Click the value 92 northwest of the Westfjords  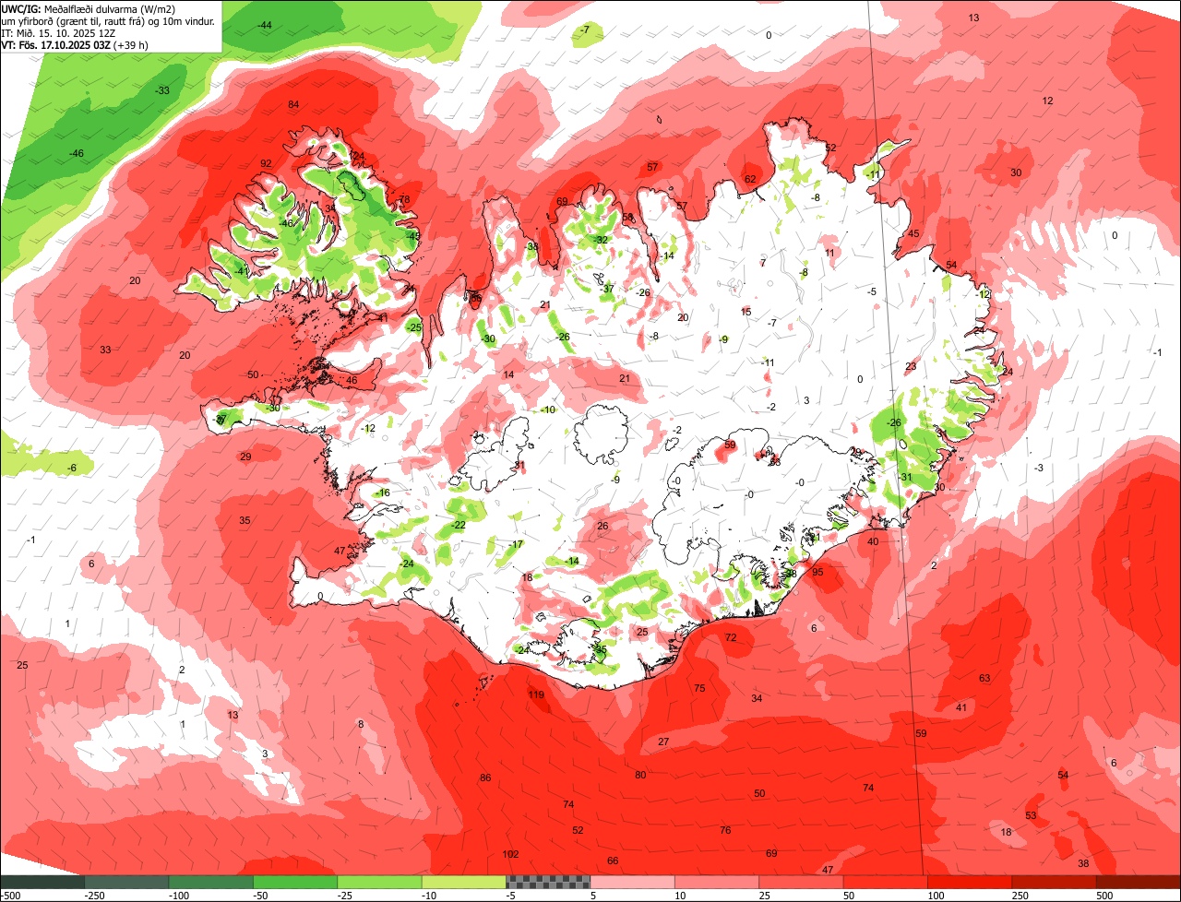click(x=266, y=163)
